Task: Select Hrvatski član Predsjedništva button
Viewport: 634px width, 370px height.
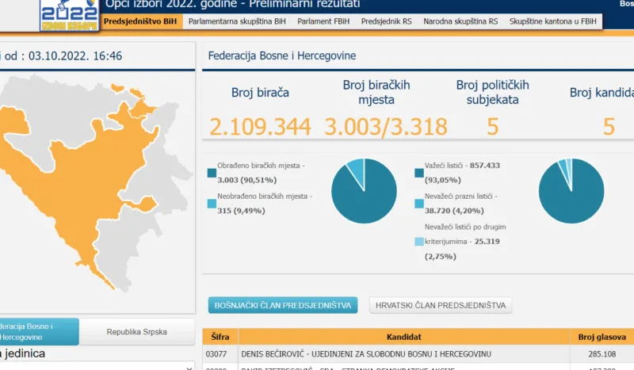Action: [441, 305]
